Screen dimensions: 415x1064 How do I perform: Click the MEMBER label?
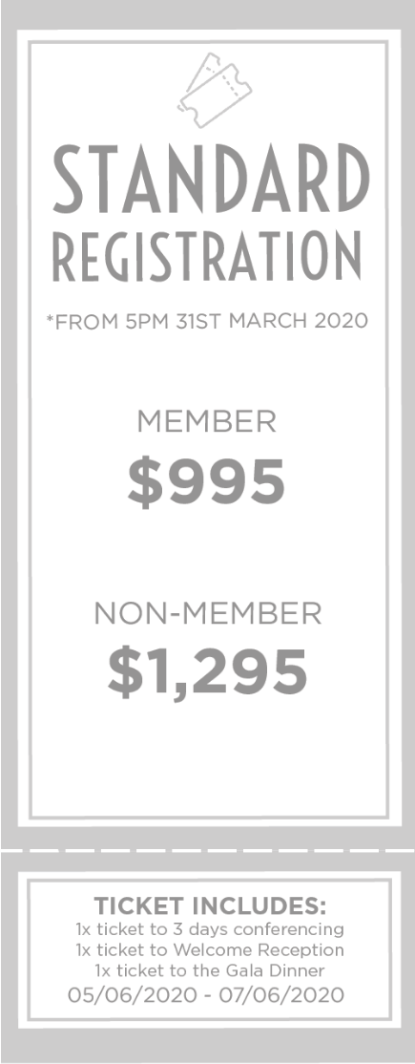click(207, 422)
